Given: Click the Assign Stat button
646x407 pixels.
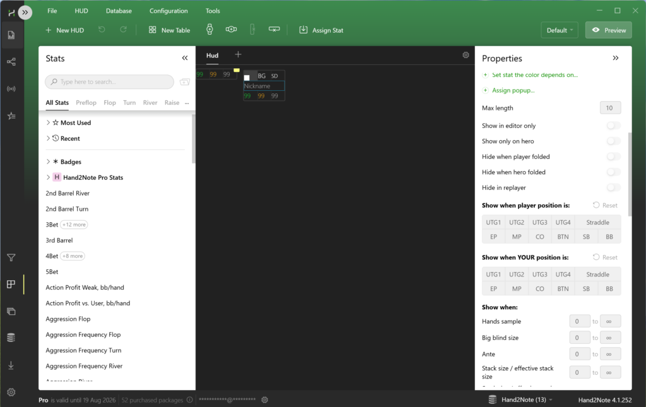Looking at the screenshot, I should (x=321, y=30).
